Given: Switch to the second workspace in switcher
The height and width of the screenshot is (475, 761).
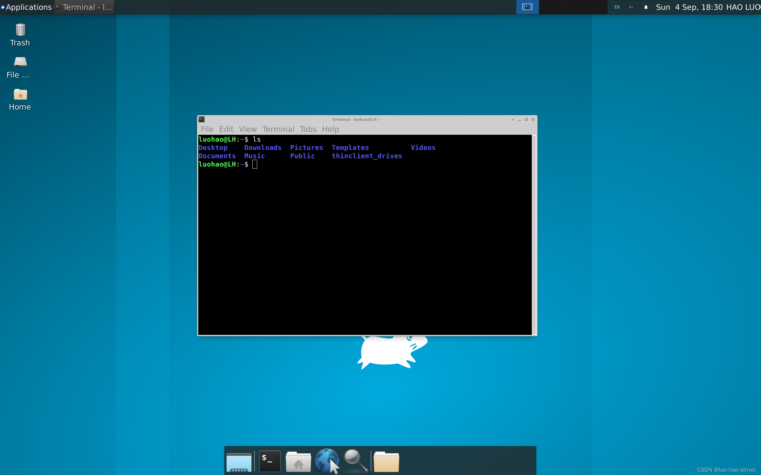Looking at the screenshot, I should tap(550, 7).
